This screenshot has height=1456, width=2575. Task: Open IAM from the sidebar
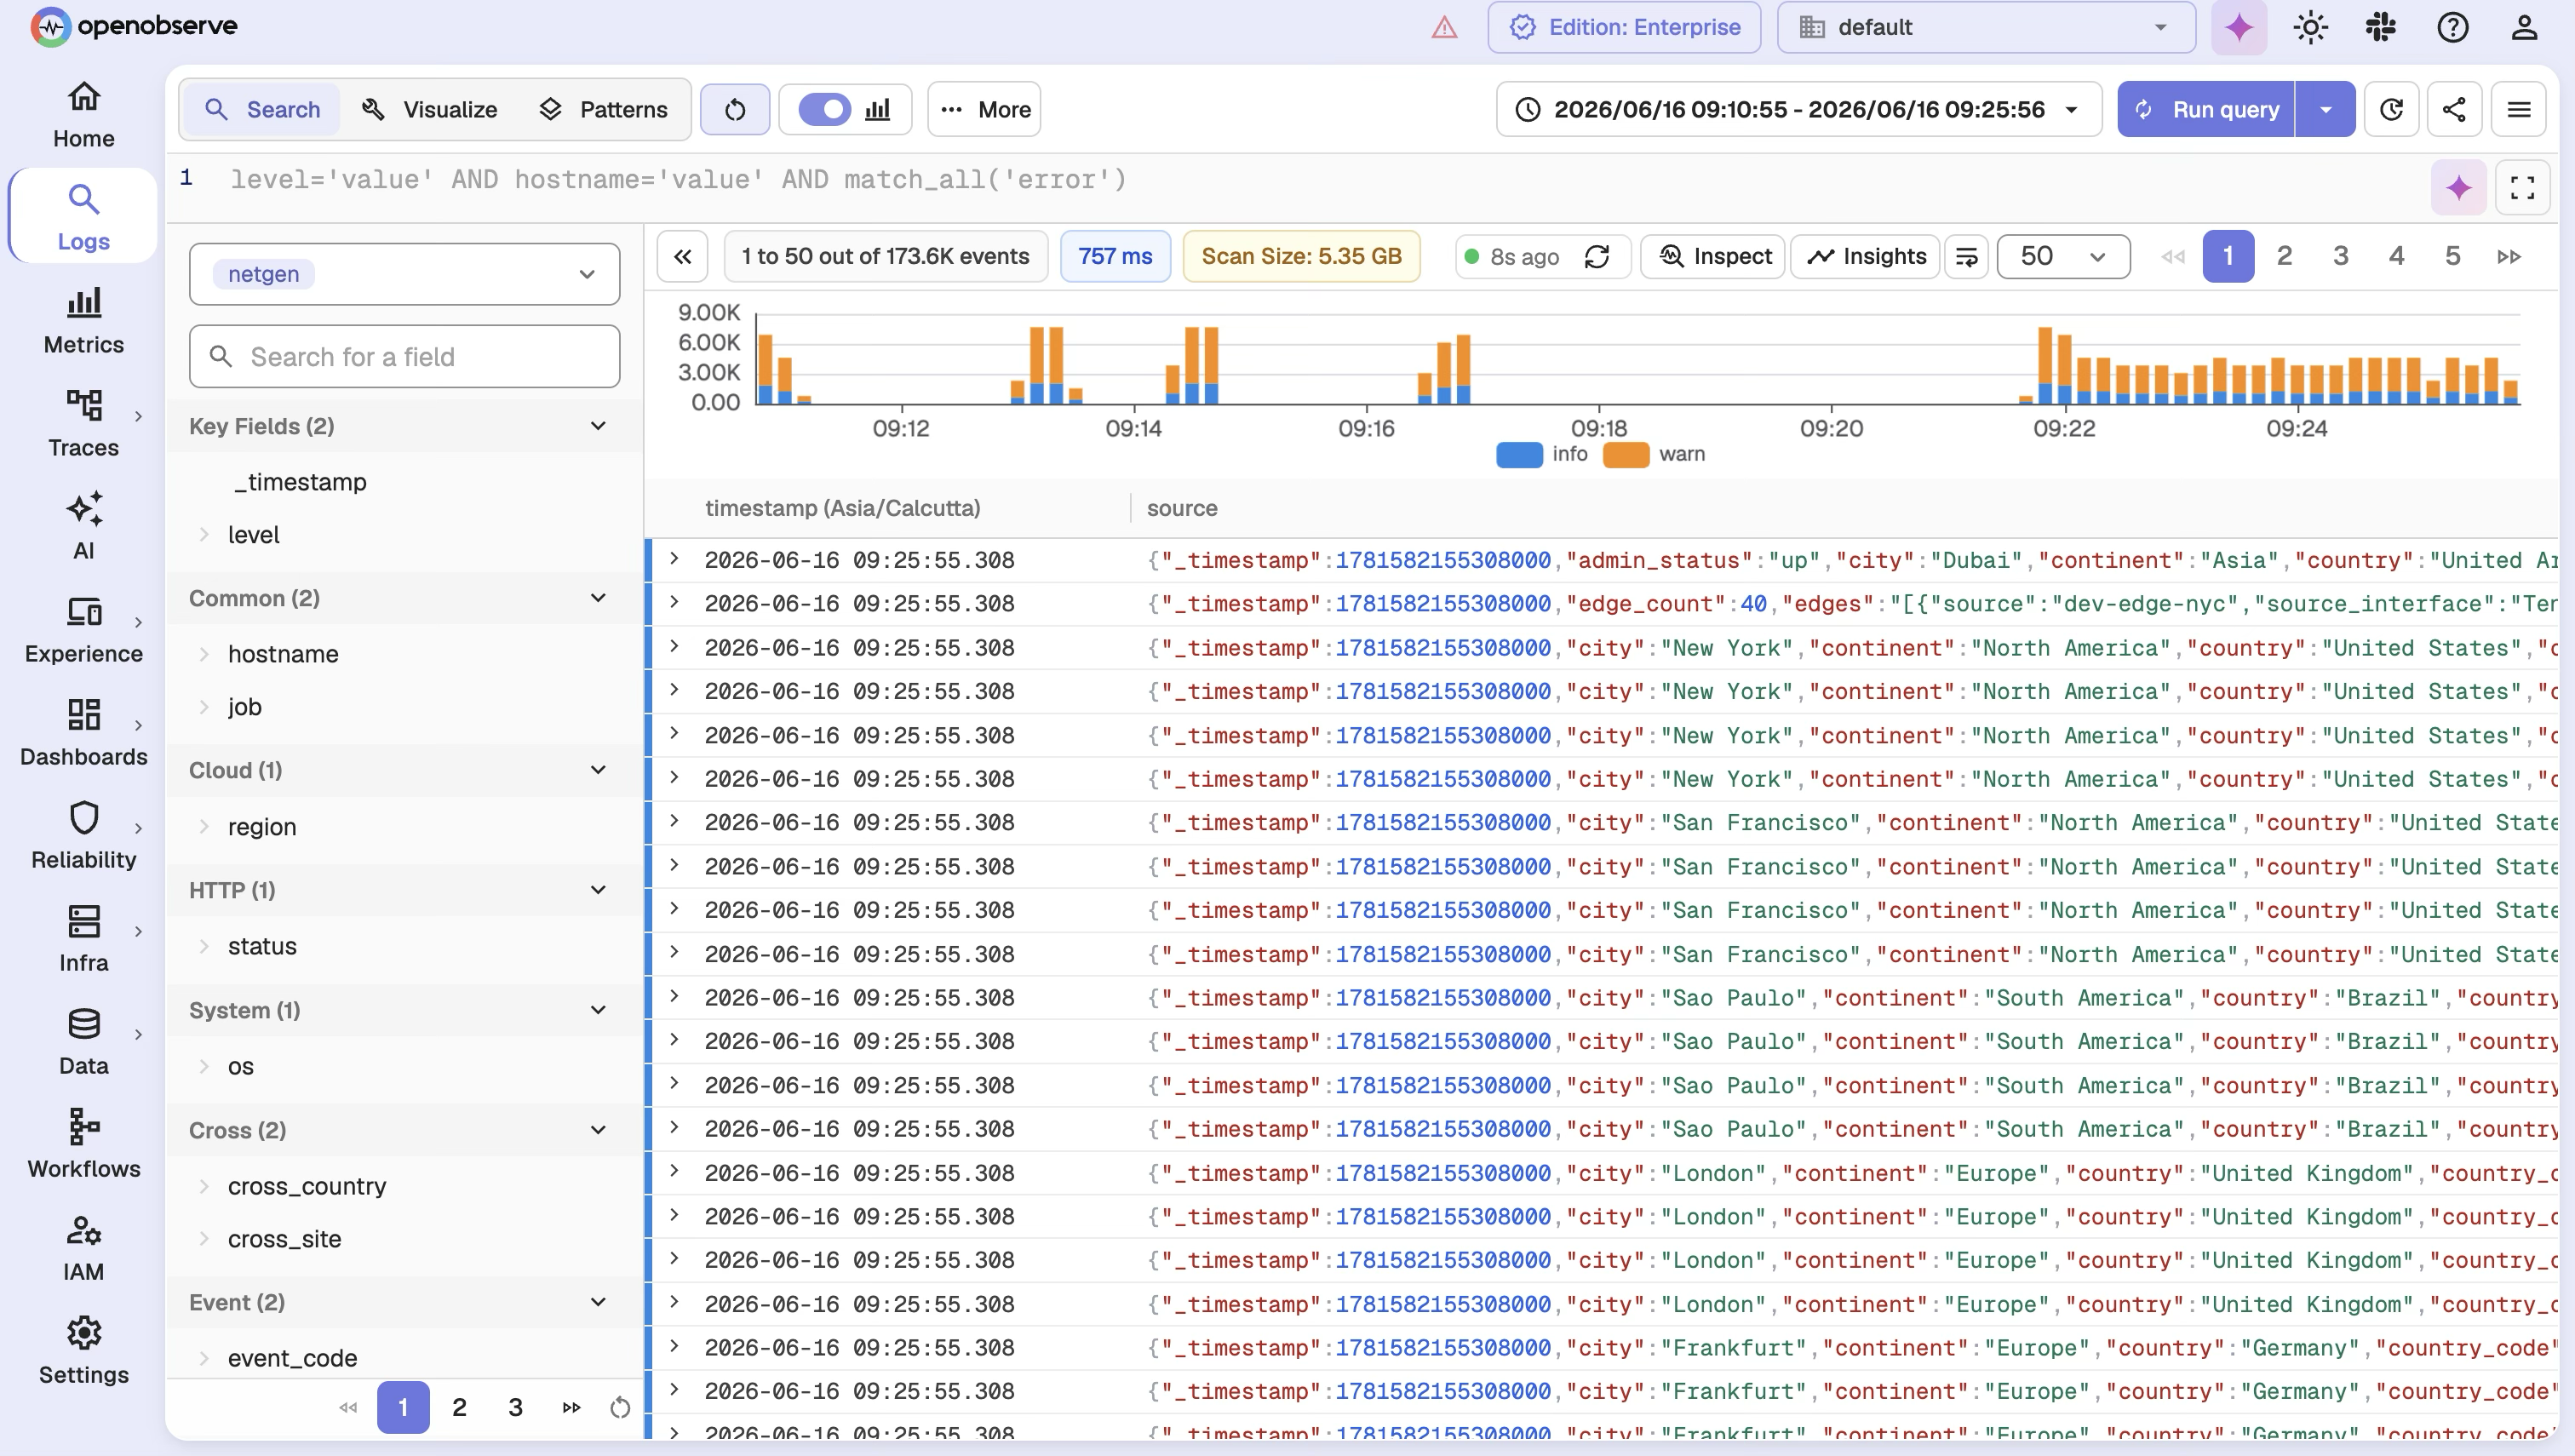pos(83,1248)
